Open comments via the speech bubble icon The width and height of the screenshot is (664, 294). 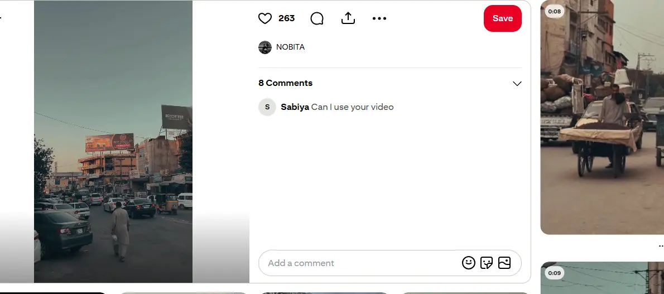(317, 18)
